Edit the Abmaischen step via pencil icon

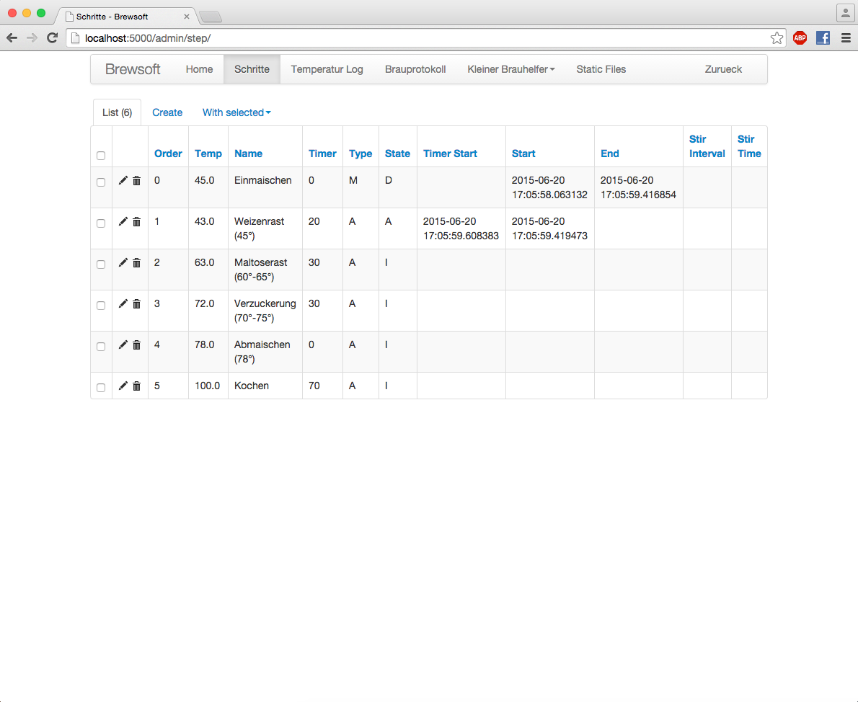(x=123, y=345)
